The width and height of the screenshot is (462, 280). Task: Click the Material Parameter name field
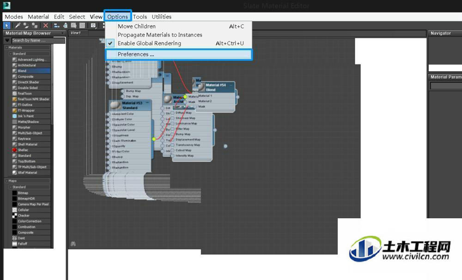[x=446, y=86]
